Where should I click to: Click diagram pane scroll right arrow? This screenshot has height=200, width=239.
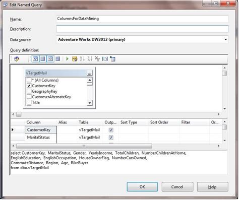pos(219,114)
